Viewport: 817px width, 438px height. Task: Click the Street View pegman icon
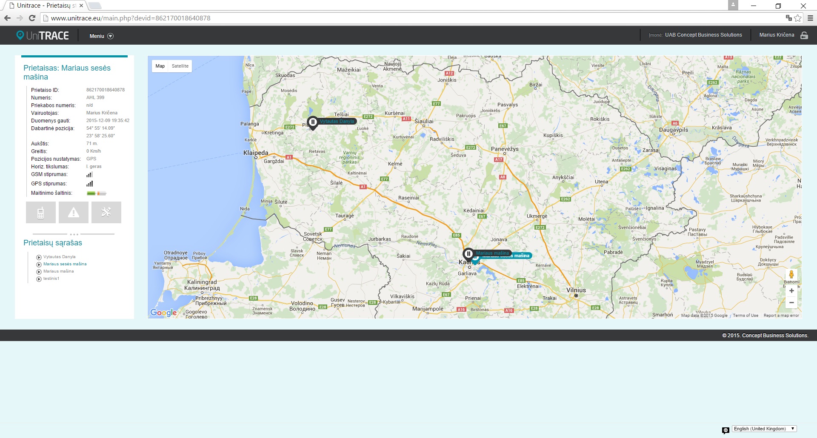pos(791,274)
